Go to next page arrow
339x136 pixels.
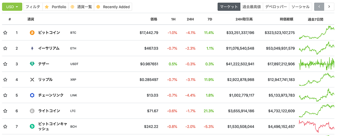tap(329, 7)
